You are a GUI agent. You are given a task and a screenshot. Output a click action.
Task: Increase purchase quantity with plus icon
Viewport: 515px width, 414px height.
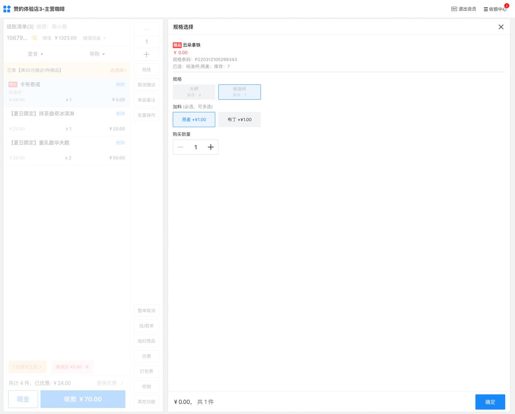pos(210,147)
